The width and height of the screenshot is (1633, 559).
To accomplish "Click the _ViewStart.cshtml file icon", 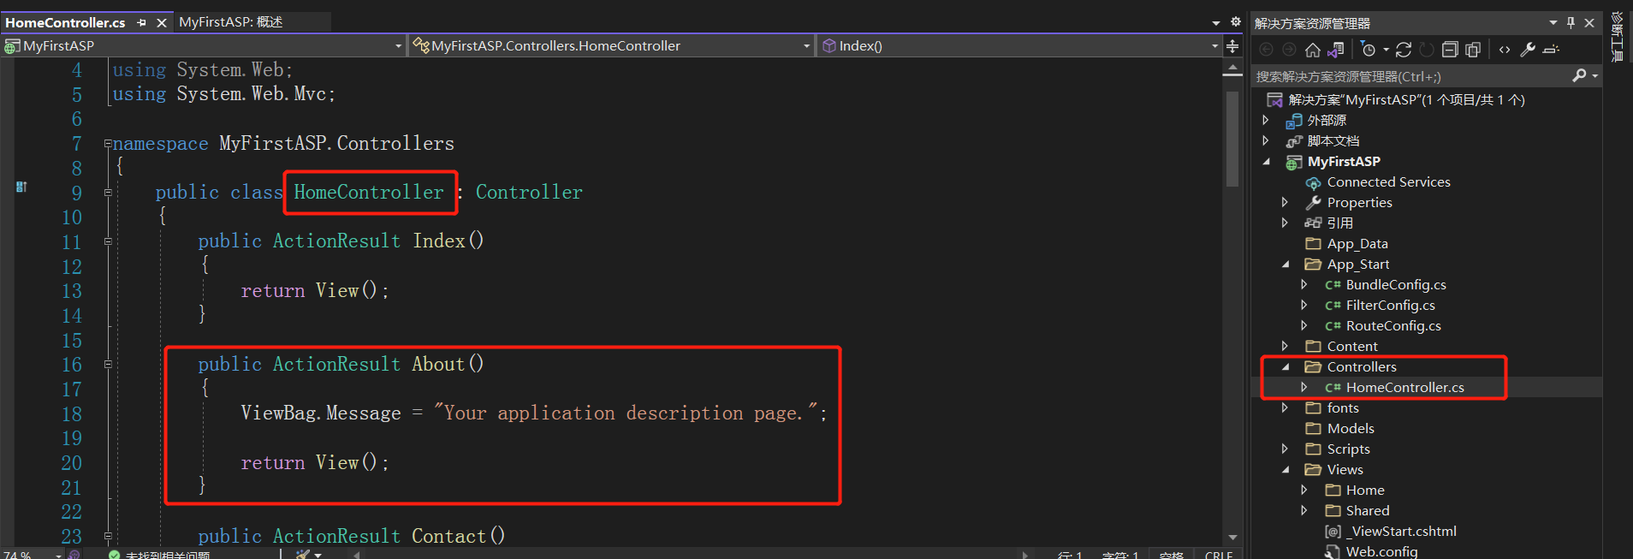I will [1333, 532].
